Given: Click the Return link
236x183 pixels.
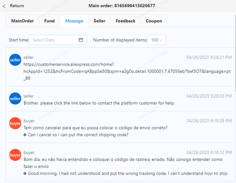Looking at the screenshot, I should [x=17, y=6].
